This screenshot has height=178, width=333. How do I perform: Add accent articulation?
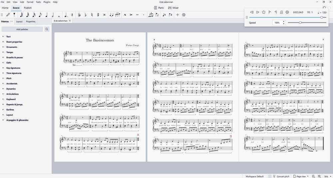(131, 15)
